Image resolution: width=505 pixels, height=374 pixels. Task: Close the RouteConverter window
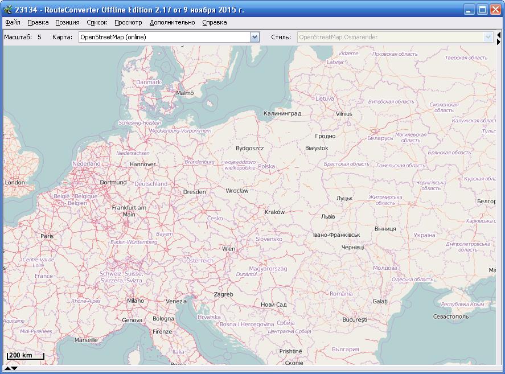coord(496,9)
